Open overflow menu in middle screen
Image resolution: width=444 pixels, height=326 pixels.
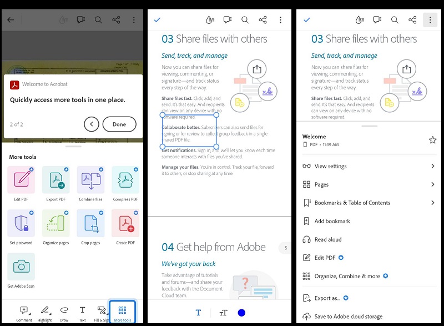pos(280,20)
